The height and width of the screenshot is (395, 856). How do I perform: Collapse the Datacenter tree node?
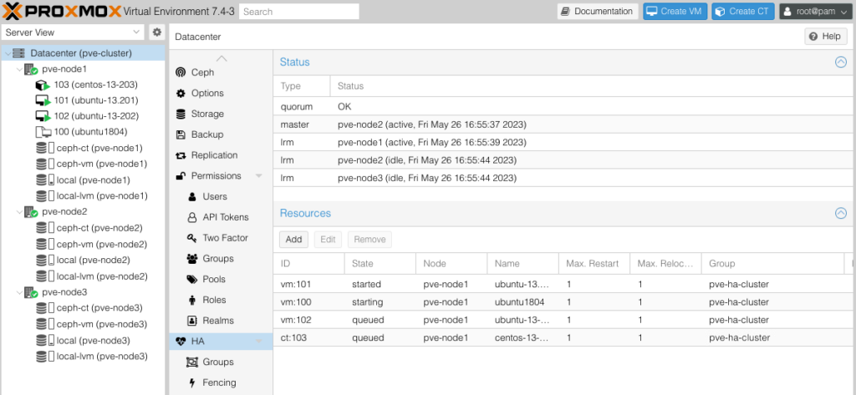[x=7, y=53]
